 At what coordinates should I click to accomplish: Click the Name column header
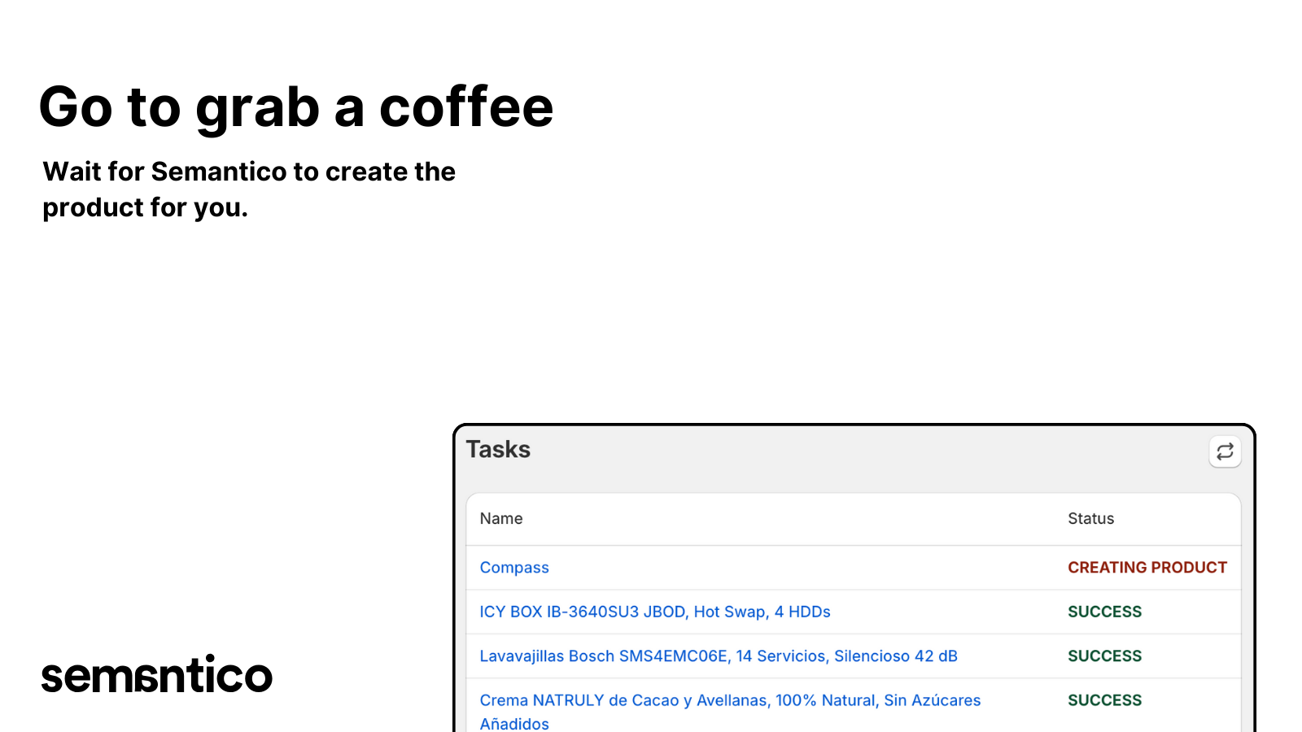point(500,518)
